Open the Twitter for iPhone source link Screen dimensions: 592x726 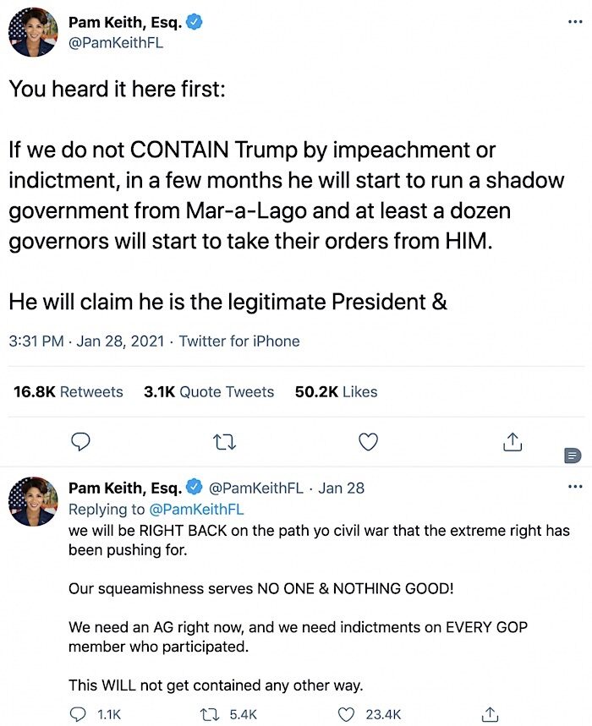point(239,341)
